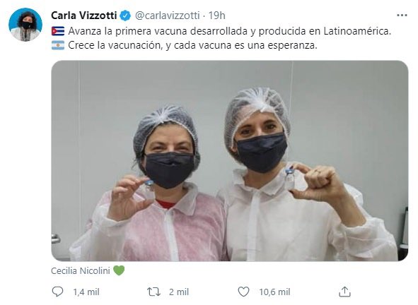
Task: Open the three-dot more options menu
Action: tap(402, 15)
